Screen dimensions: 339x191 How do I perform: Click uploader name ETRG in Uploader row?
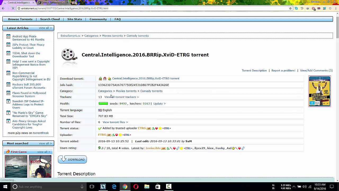[102, 135]
